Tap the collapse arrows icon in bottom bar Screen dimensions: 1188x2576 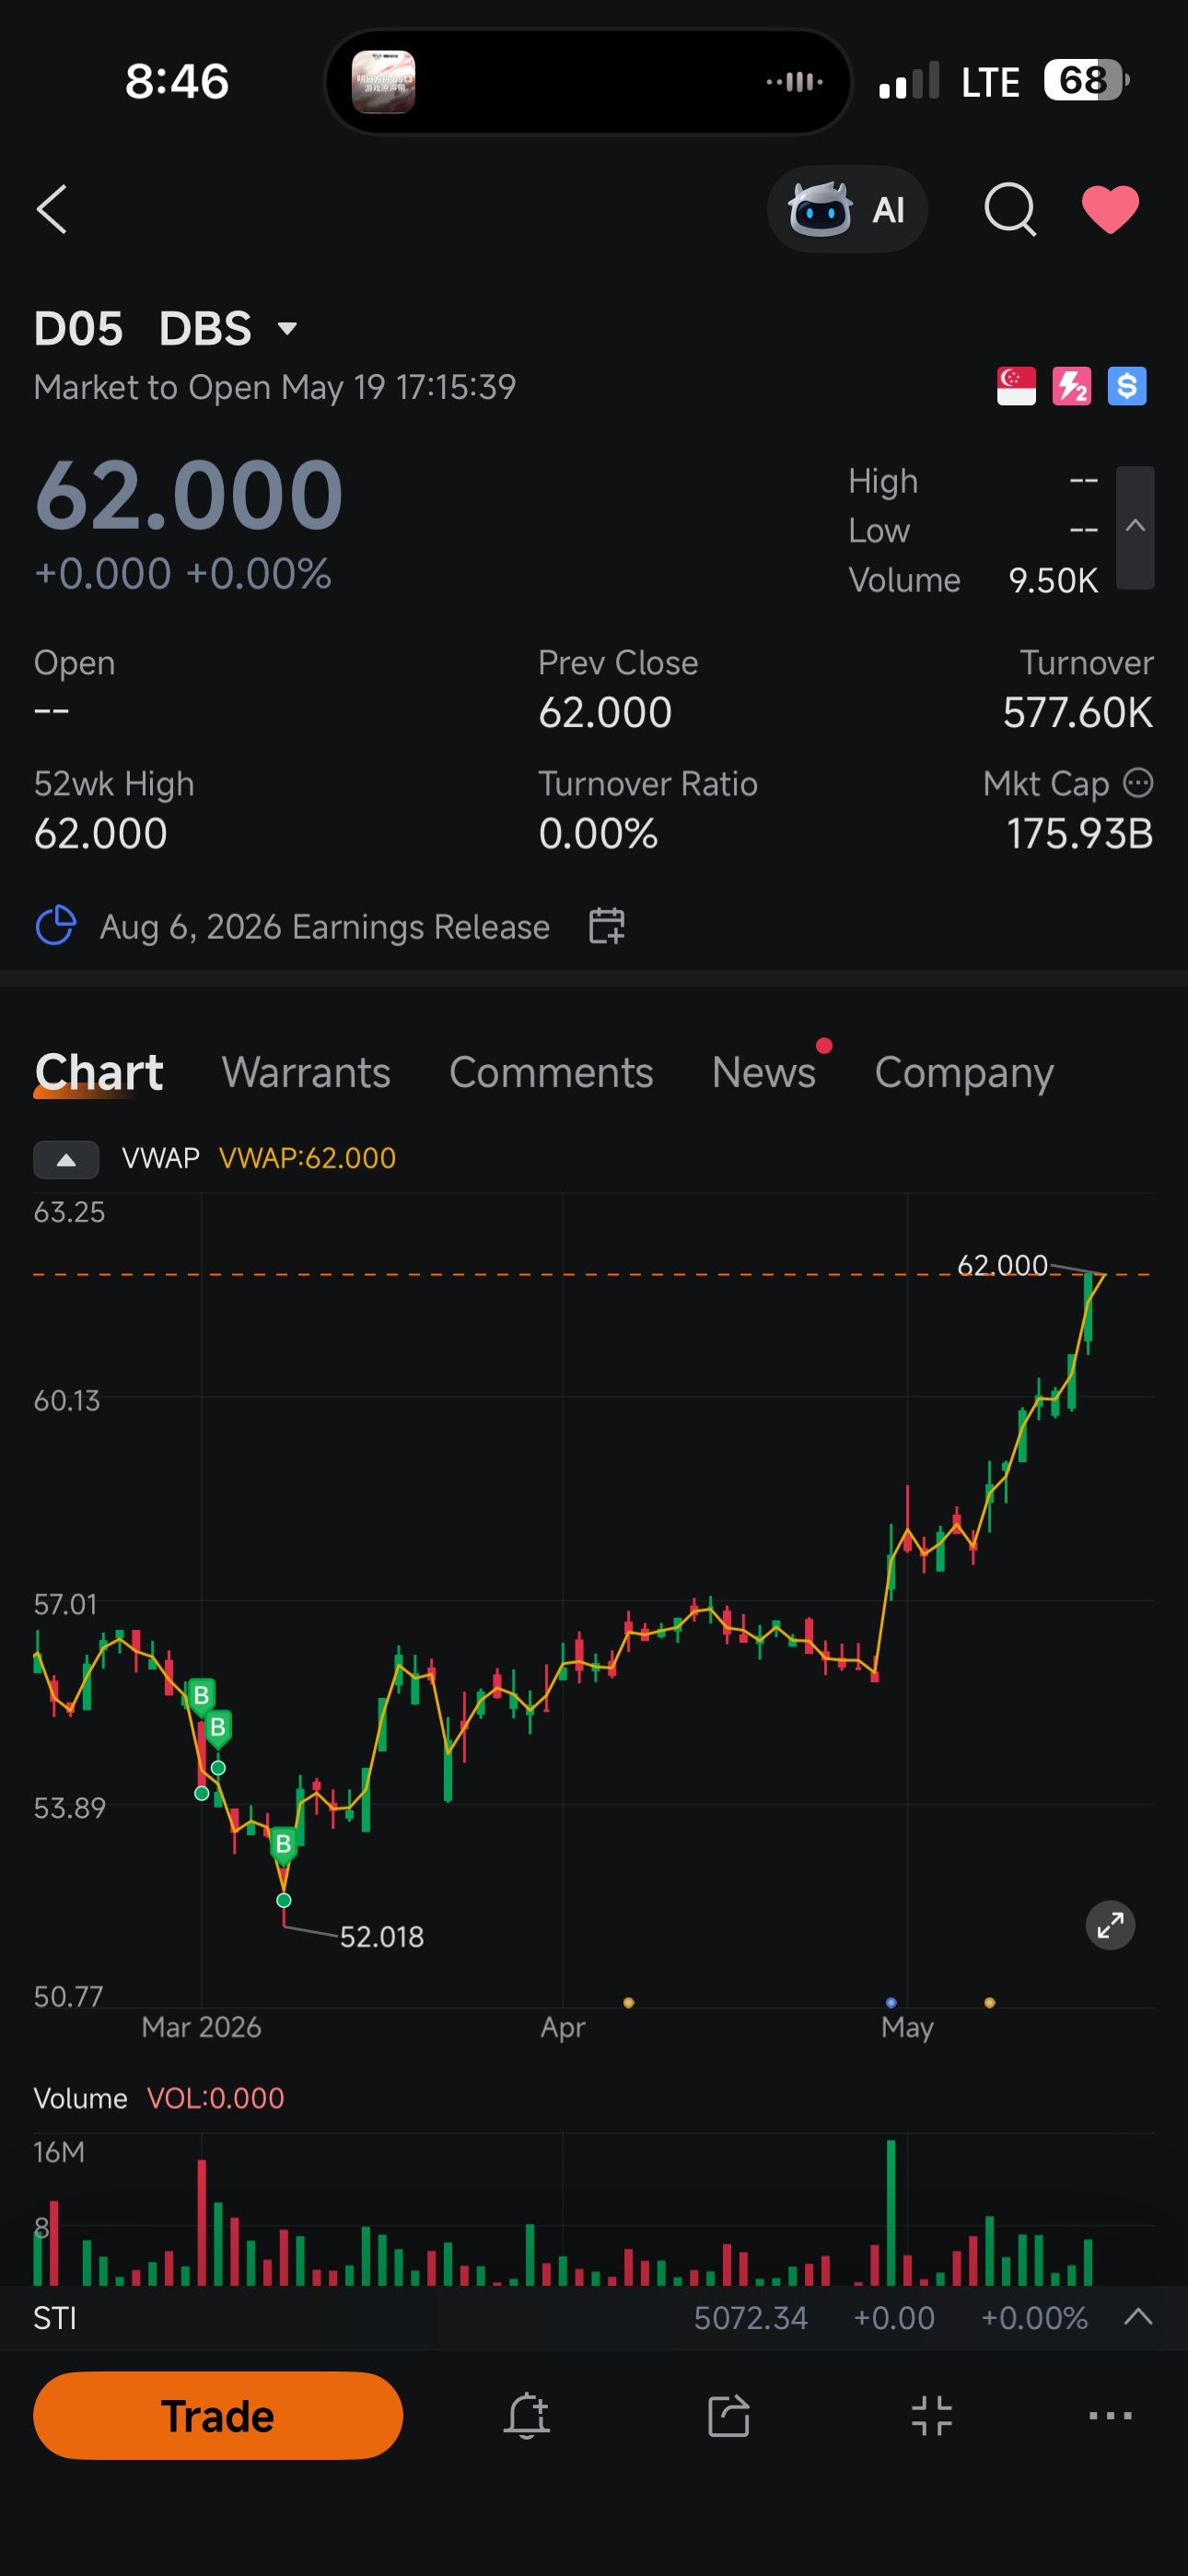click(x=931, y=2417)
